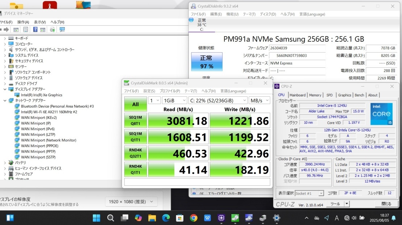Click the 閉じる button in CPU-Z
This screenshot has height=225, width=402.
pyautogui.click(x=386, y=204)
